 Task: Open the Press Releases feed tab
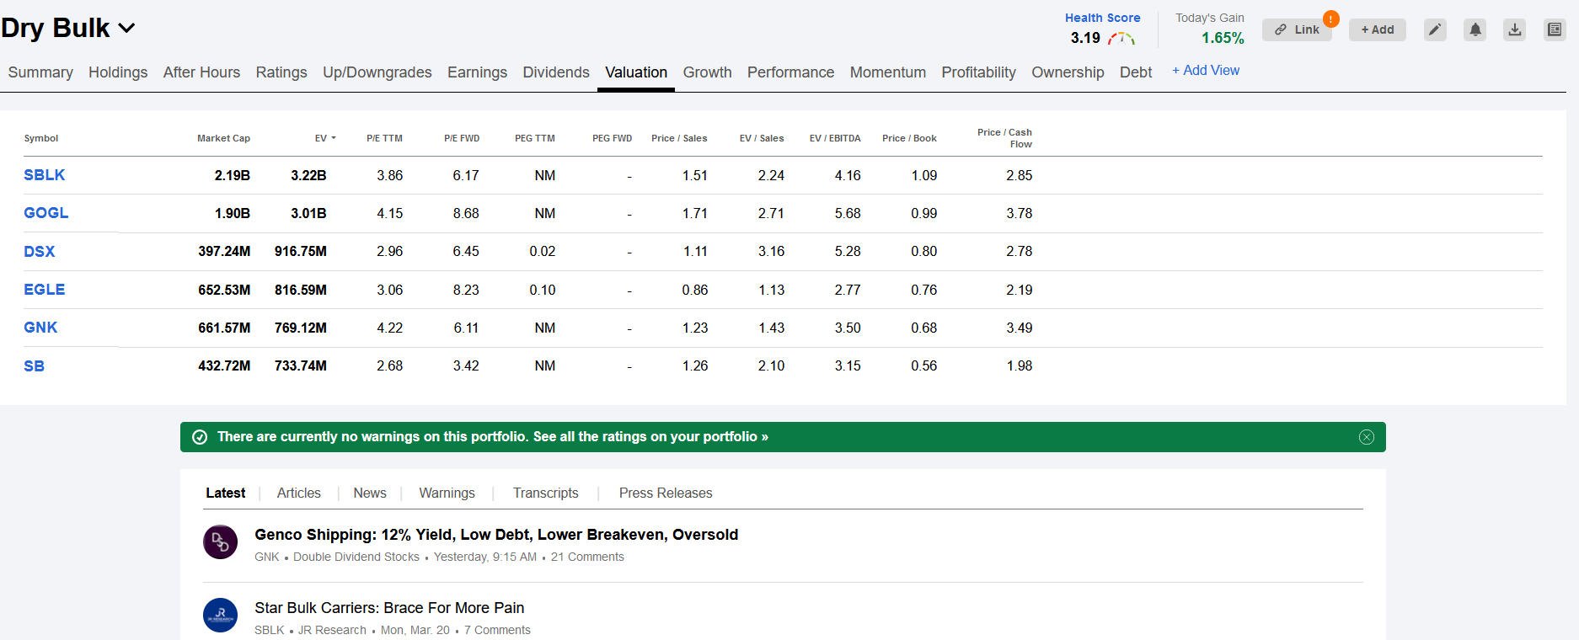pyautogui.click(x=666, y=493)
